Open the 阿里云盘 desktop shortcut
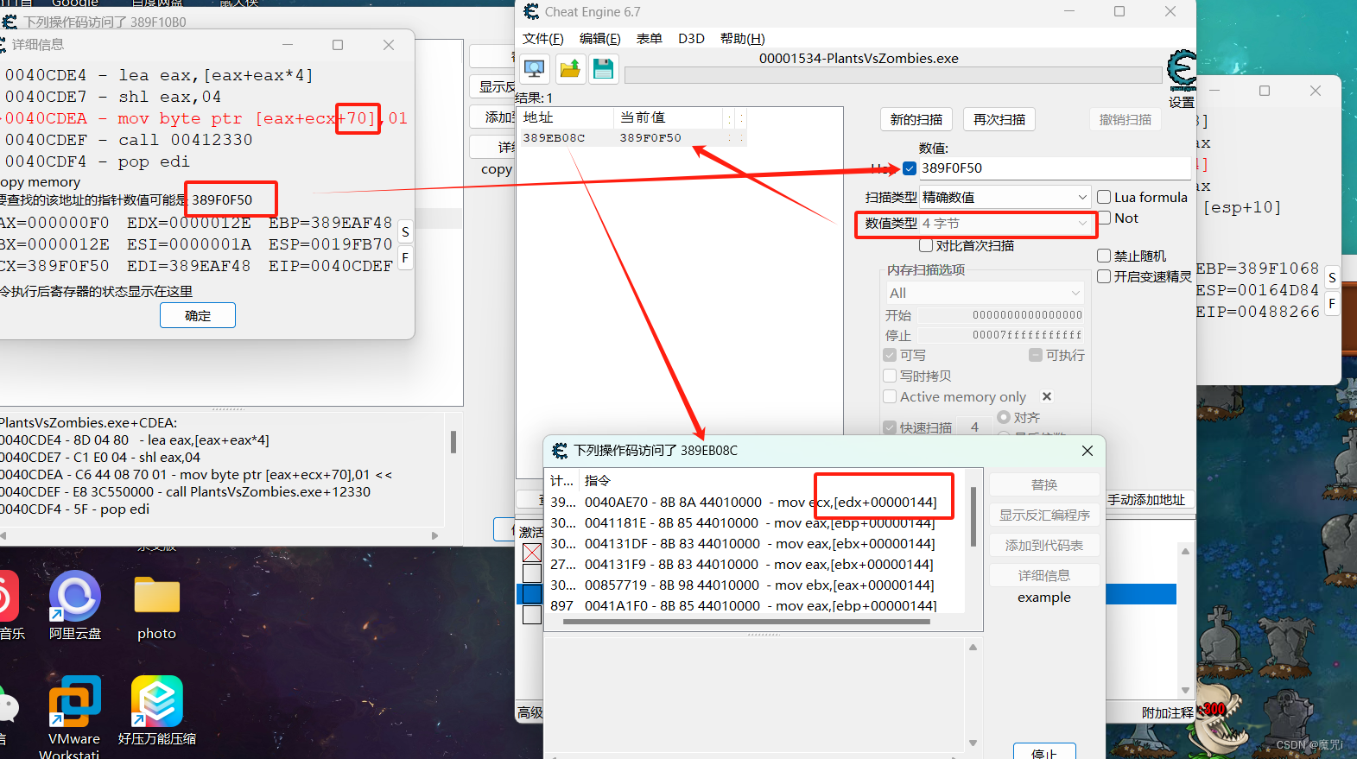The height and width of the screenshot is (759, 1357). [75, 606]
